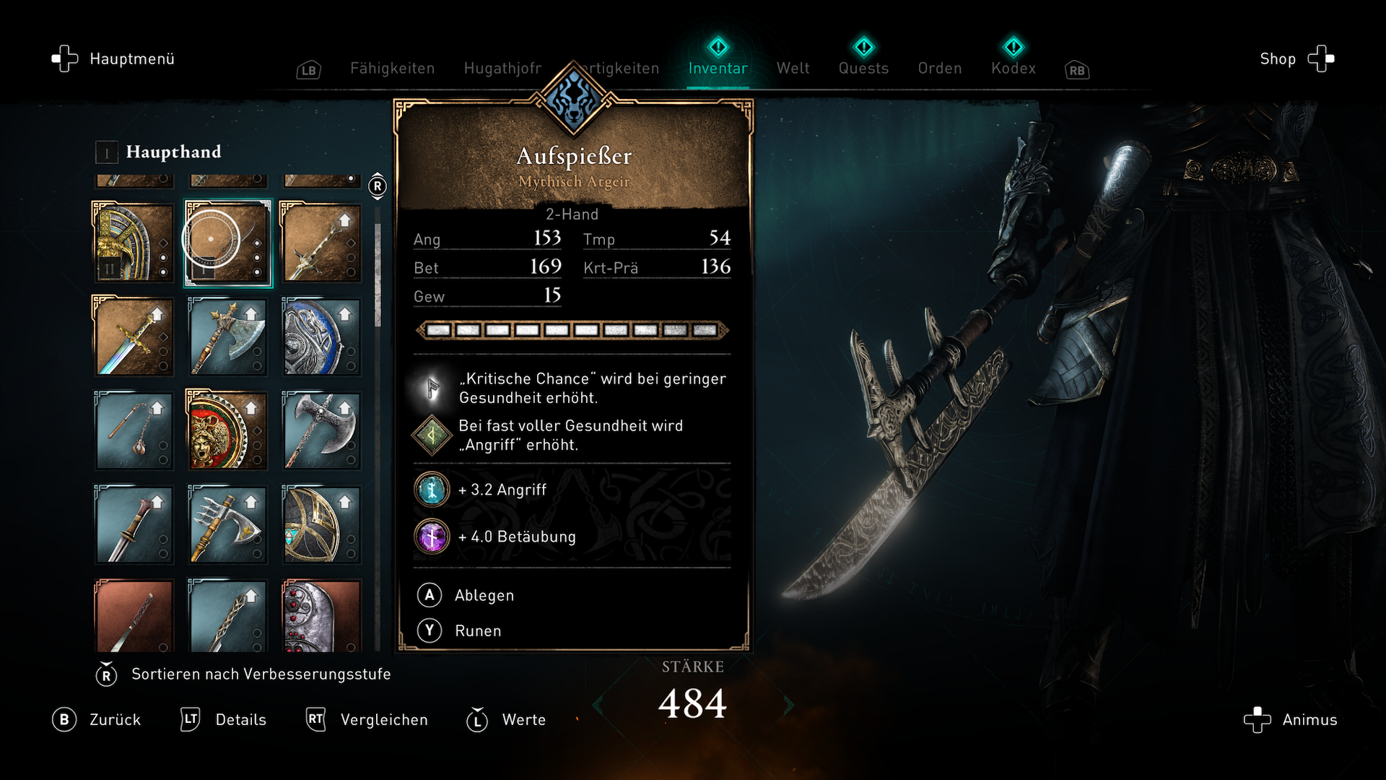Choose the blue round shield item
1386x780 pixels.
pos(321,337)
